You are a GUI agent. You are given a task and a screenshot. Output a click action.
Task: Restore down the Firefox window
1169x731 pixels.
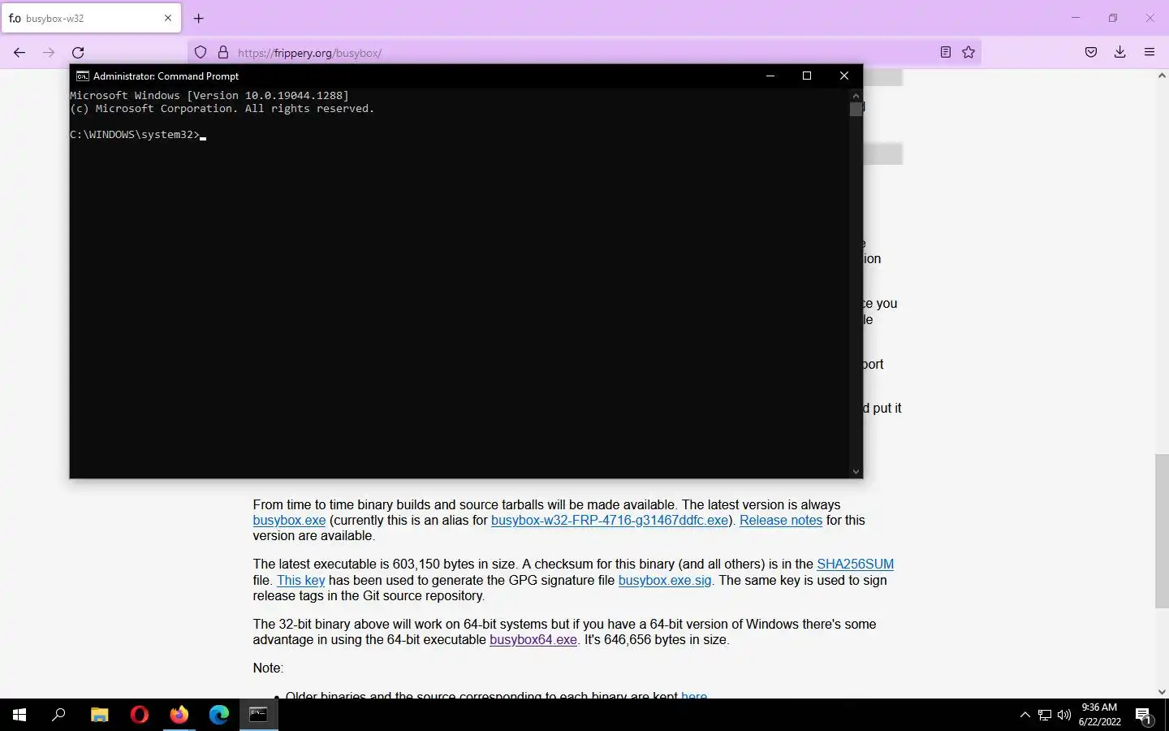1113,18
